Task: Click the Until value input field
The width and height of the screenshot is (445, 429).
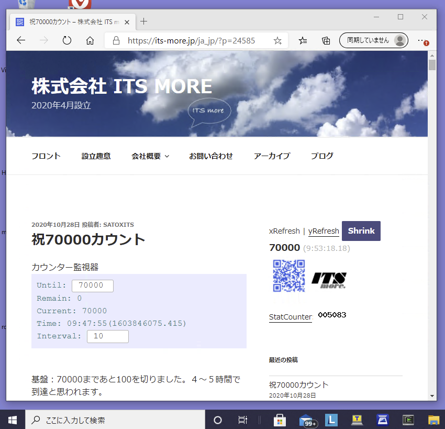Action: (x=92, y=285)
